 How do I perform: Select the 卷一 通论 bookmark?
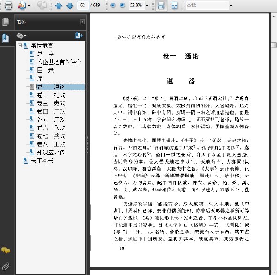click(x=61, y=86)
